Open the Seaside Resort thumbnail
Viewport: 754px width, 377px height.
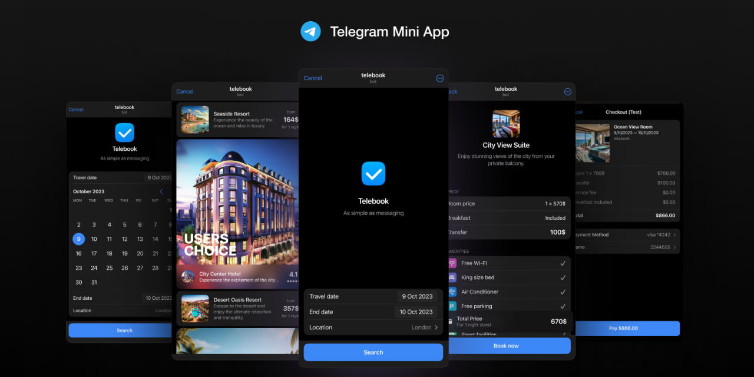[x=195, y=120]
